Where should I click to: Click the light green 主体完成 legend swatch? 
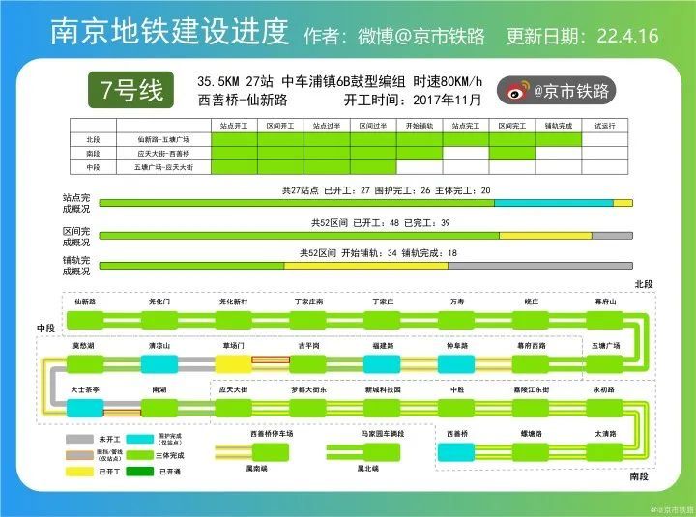140,455
